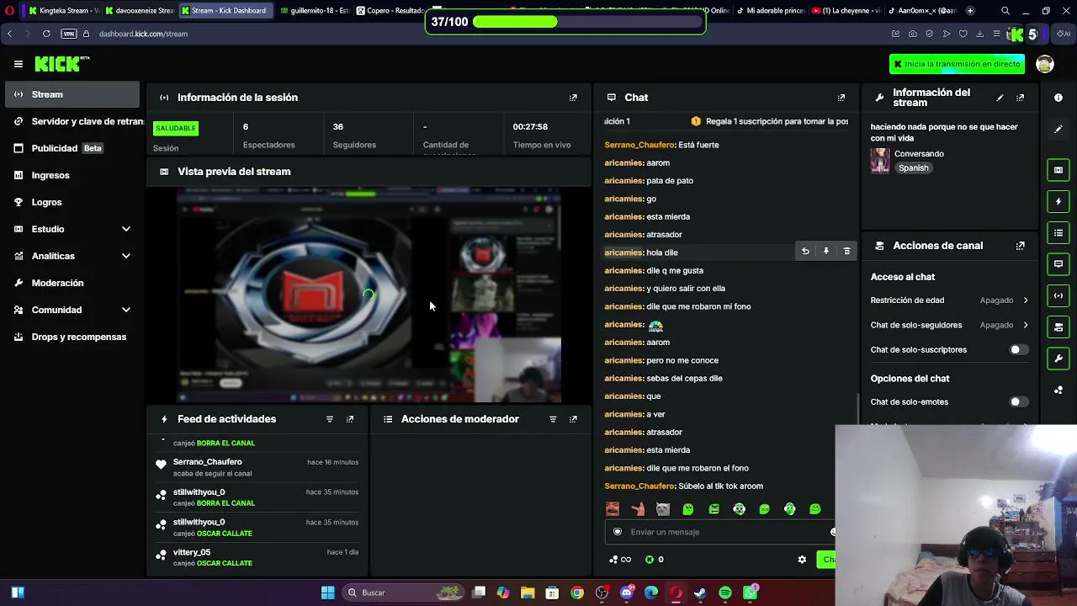Click the info icon in right sidebar
The height and width of the screenshot is (606, 1077).
click(1058, 98)
